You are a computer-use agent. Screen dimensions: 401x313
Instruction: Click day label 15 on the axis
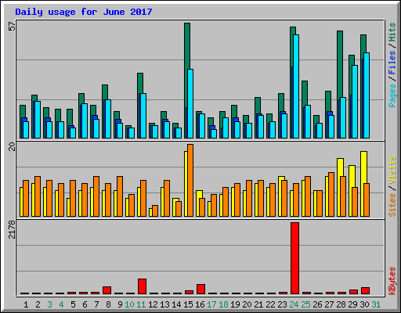pos(188,304)
